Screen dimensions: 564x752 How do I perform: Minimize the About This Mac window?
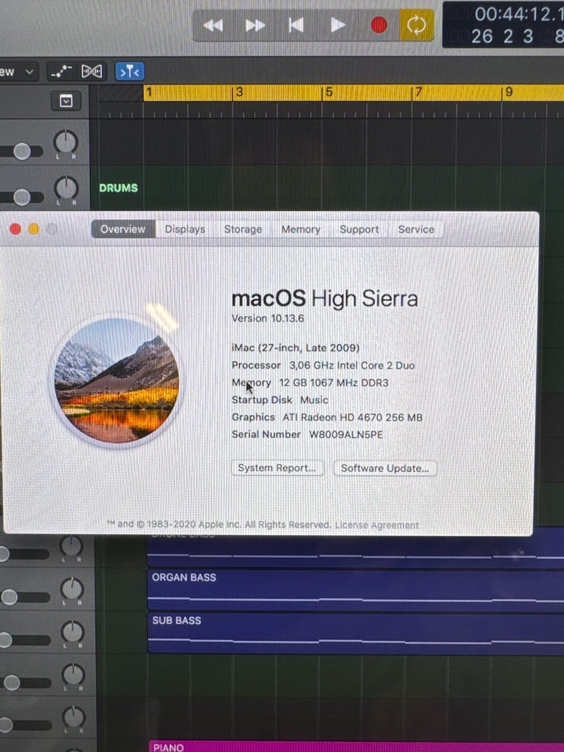point(33,229)
